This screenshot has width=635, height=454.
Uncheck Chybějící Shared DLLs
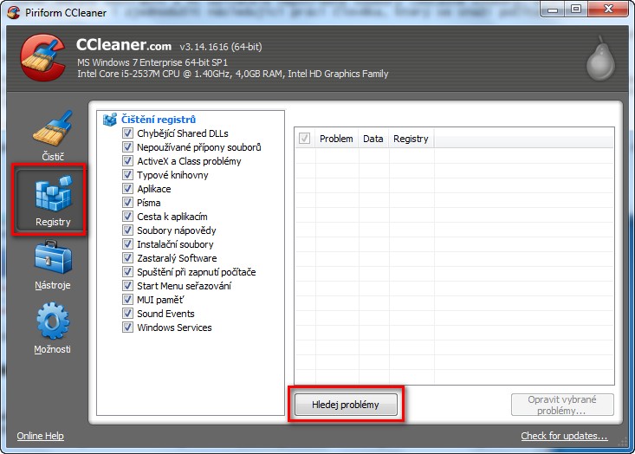click(x=127, y=133)
